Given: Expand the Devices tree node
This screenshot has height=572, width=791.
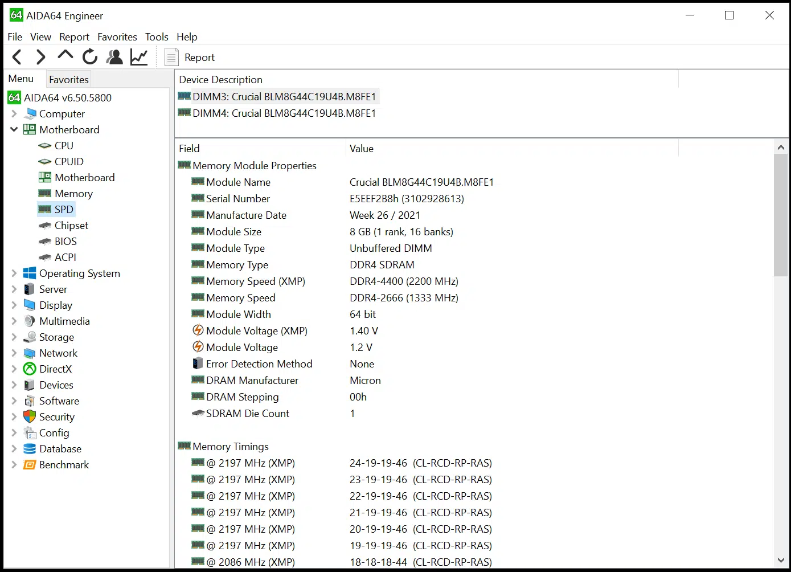Looking at the screenshot, I should tap(14, 385).
